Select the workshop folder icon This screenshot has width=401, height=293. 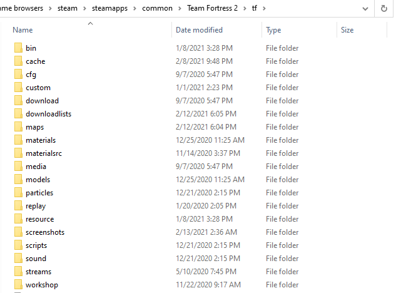click(x=18, y=285)
